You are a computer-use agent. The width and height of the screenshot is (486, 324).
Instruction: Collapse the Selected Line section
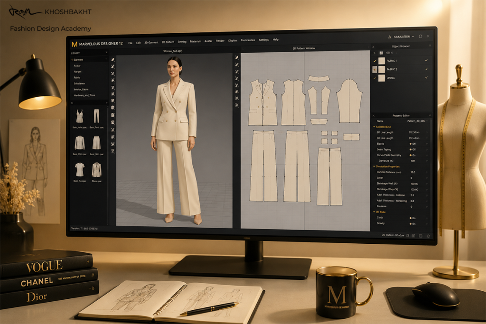[x=374, y=127]
